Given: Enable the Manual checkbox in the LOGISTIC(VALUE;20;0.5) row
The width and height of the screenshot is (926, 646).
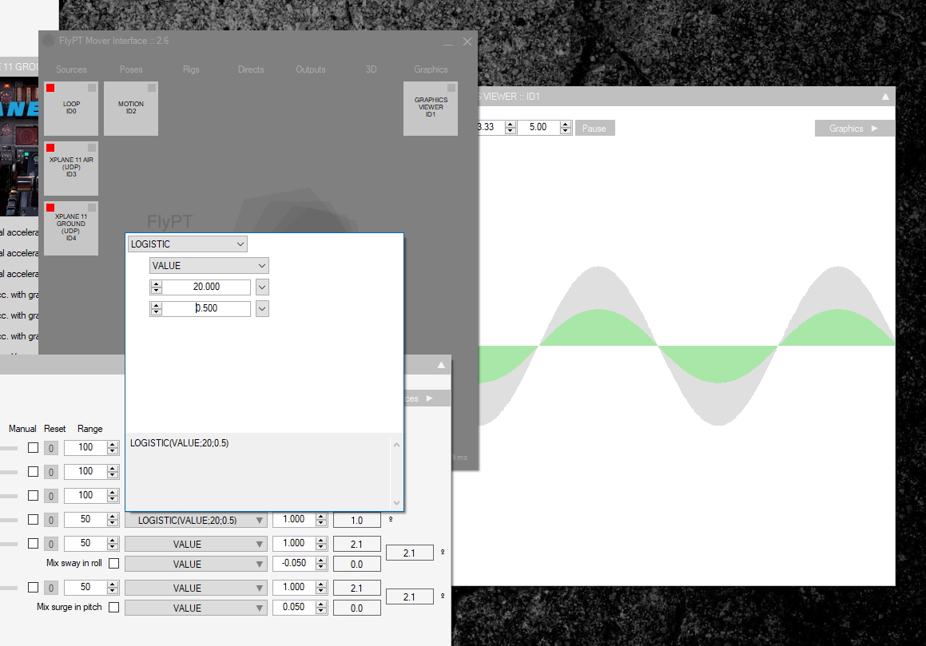Looking at the screenshot, I should (33, 520).
